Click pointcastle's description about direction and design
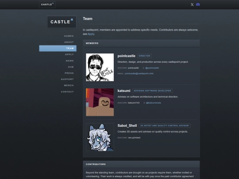 pos(153,62)
